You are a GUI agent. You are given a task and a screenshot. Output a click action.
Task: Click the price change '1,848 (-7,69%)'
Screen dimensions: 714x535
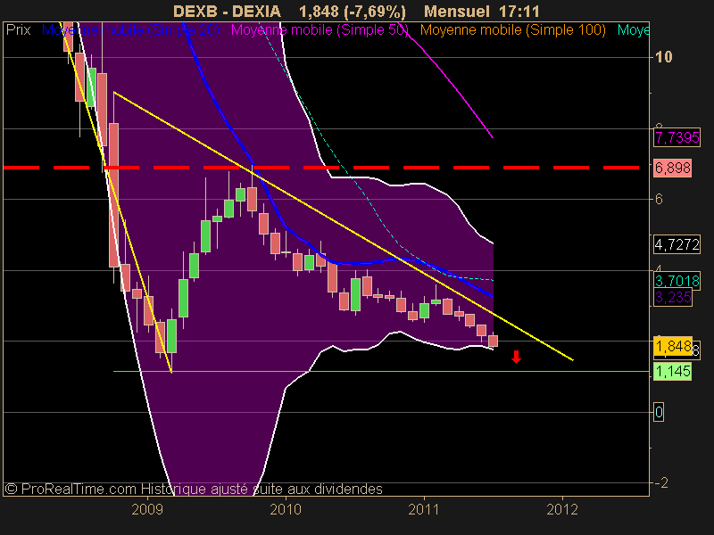click(353, 11)
